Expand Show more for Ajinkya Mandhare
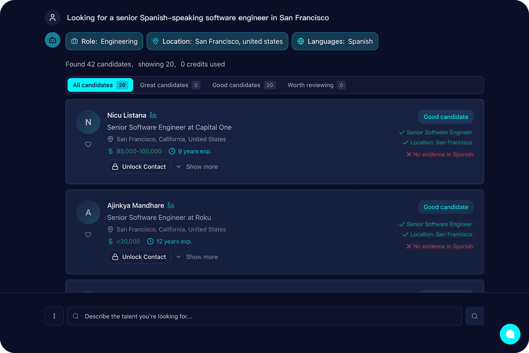This screenshot has width=529, height=353. [197, 257]
